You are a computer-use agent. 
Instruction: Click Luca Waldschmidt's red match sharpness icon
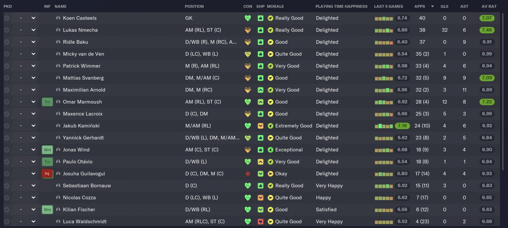[260, 222]
